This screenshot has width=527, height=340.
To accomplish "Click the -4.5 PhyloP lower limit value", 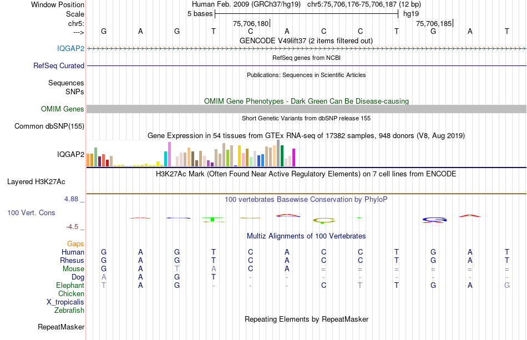I will (72, 227).
